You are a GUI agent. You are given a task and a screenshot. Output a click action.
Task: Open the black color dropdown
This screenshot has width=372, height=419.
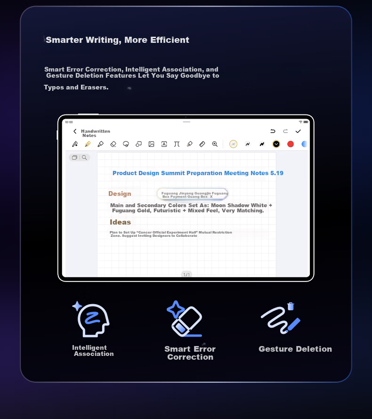tap(276, 144)
